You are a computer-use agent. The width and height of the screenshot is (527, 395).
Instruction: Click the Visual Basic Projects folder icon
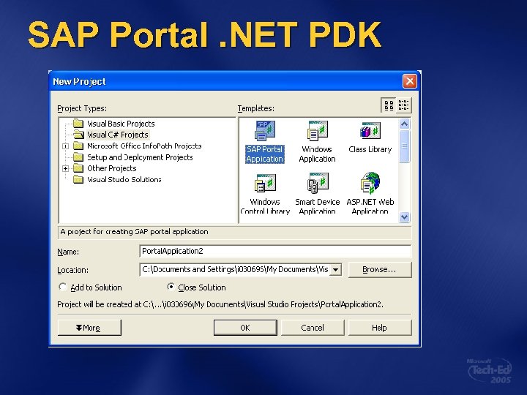coord(78,124)
